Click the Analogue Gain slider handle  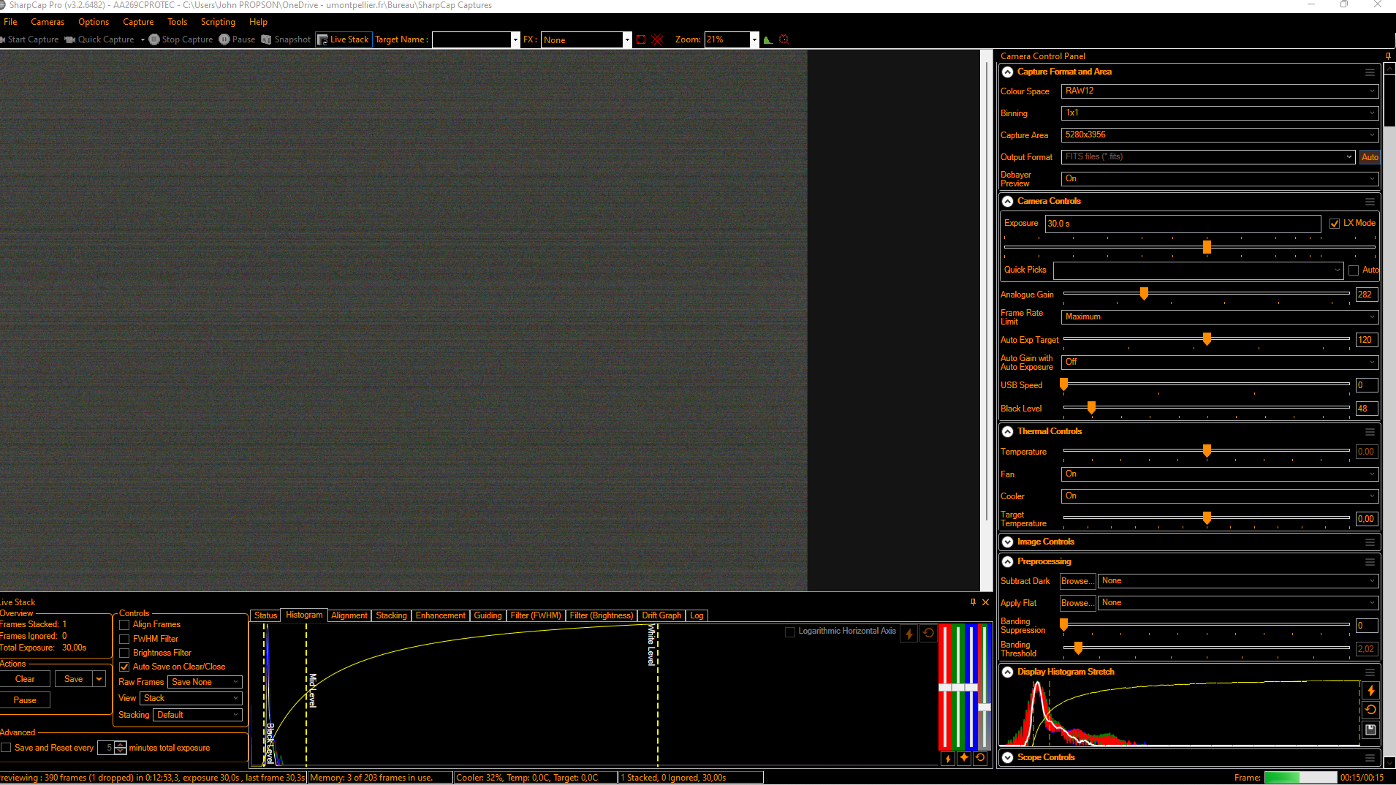point(1144,294)
